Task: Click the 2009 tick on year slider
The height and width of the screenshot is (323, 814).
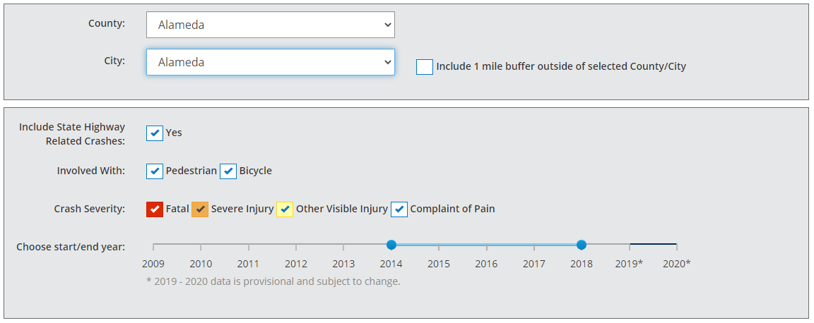Action: click(153, 245)
